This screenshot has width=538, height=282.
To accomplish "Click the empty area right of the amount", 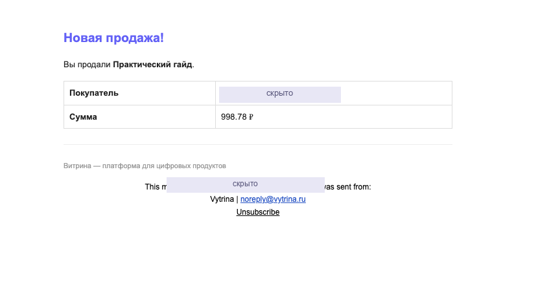I will click(353, 116).
